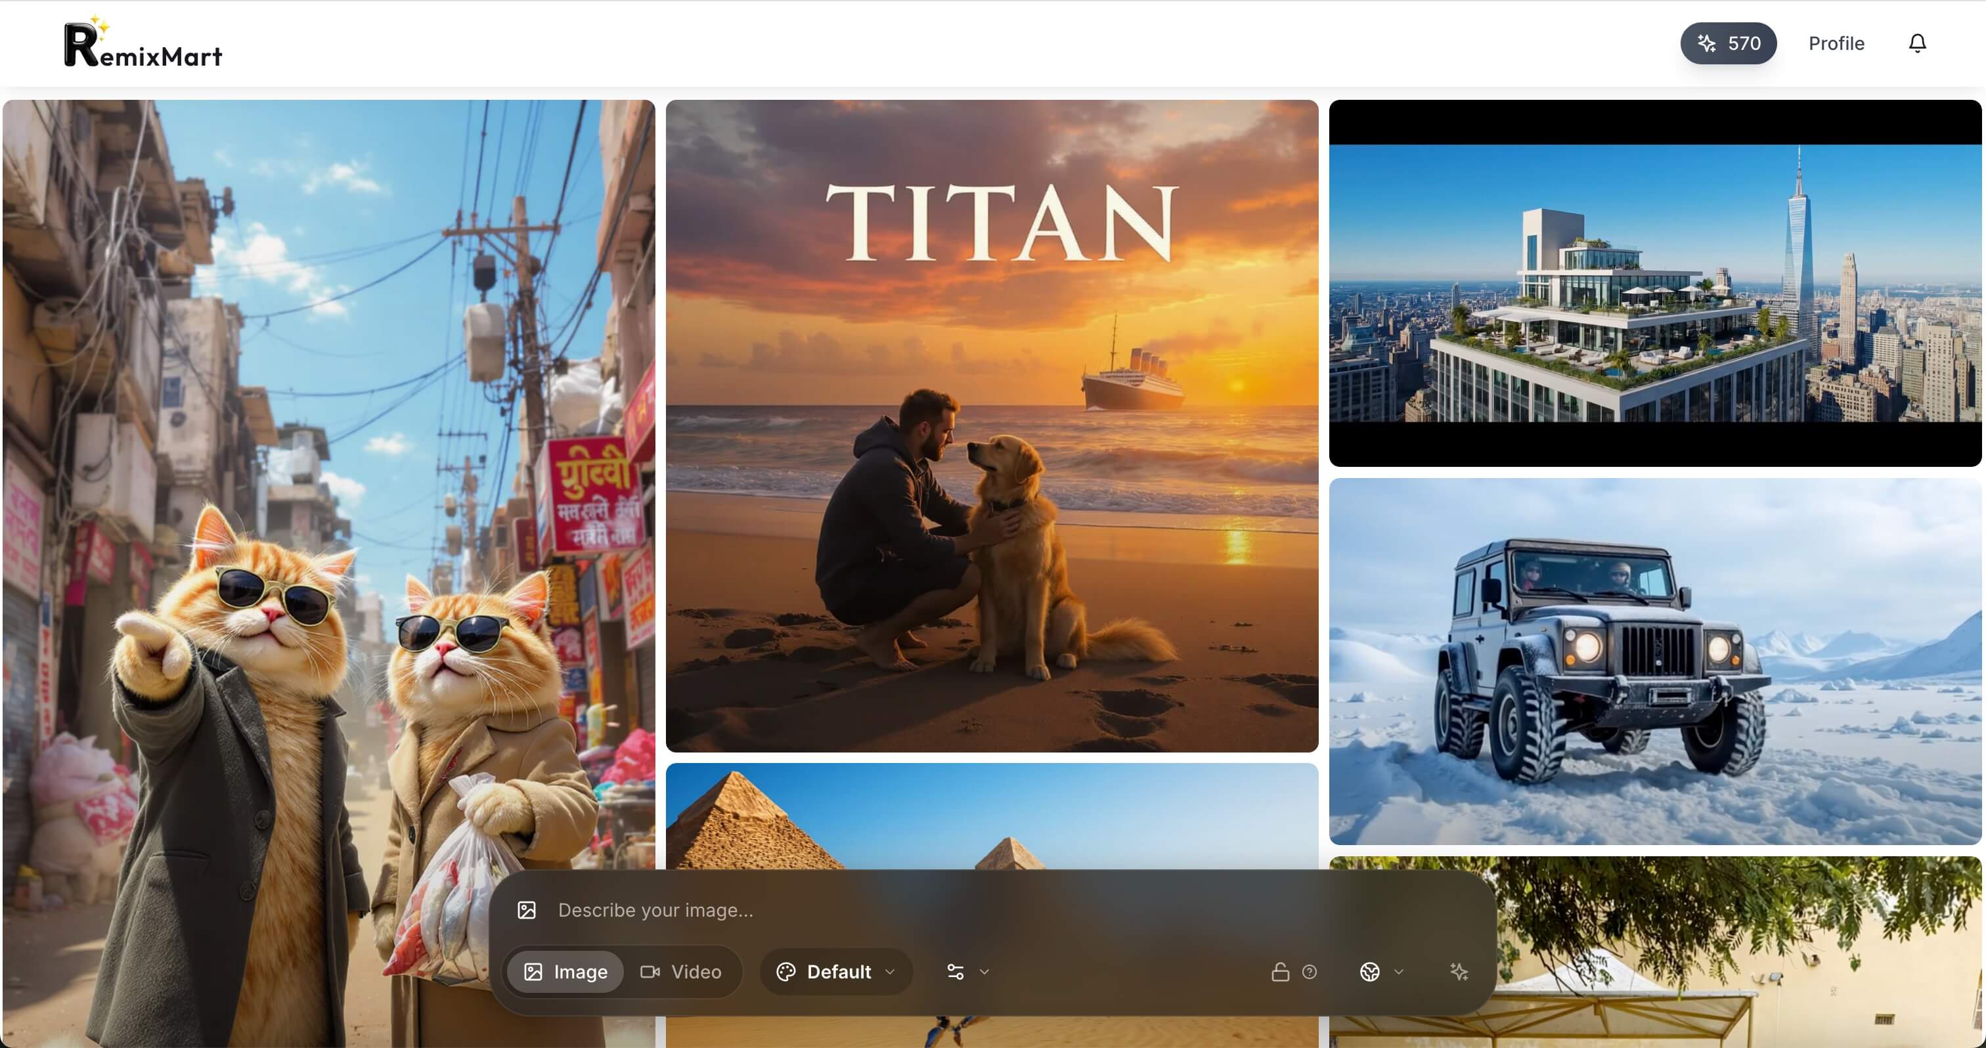Expand the Default style dropdown
The width and height of the screenshot is (1986, 1048).
(x=890, y=972)
